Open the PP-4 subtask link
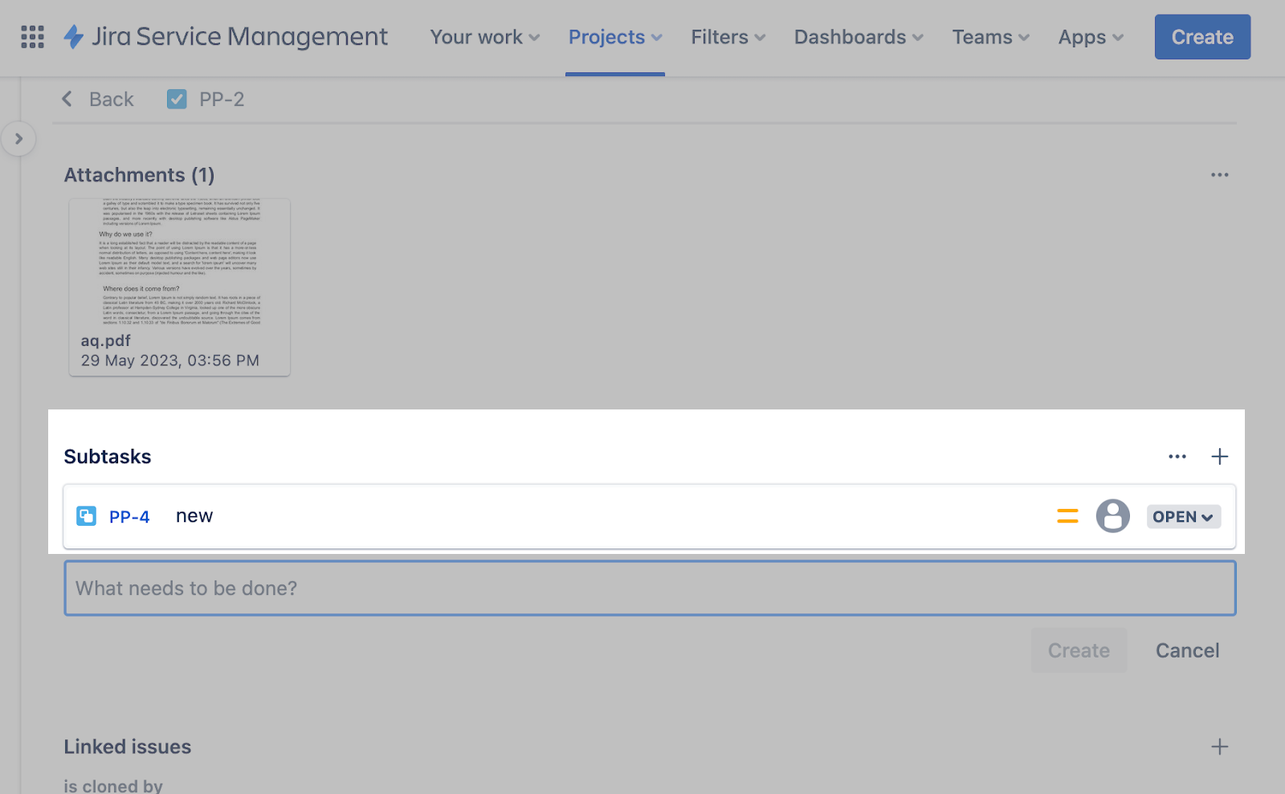 tap(129, 517)
